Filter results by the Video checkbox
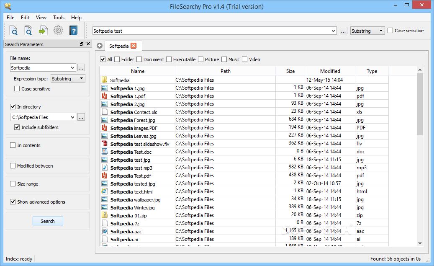Viewport: 434px width, 266px height. [245, 59]
